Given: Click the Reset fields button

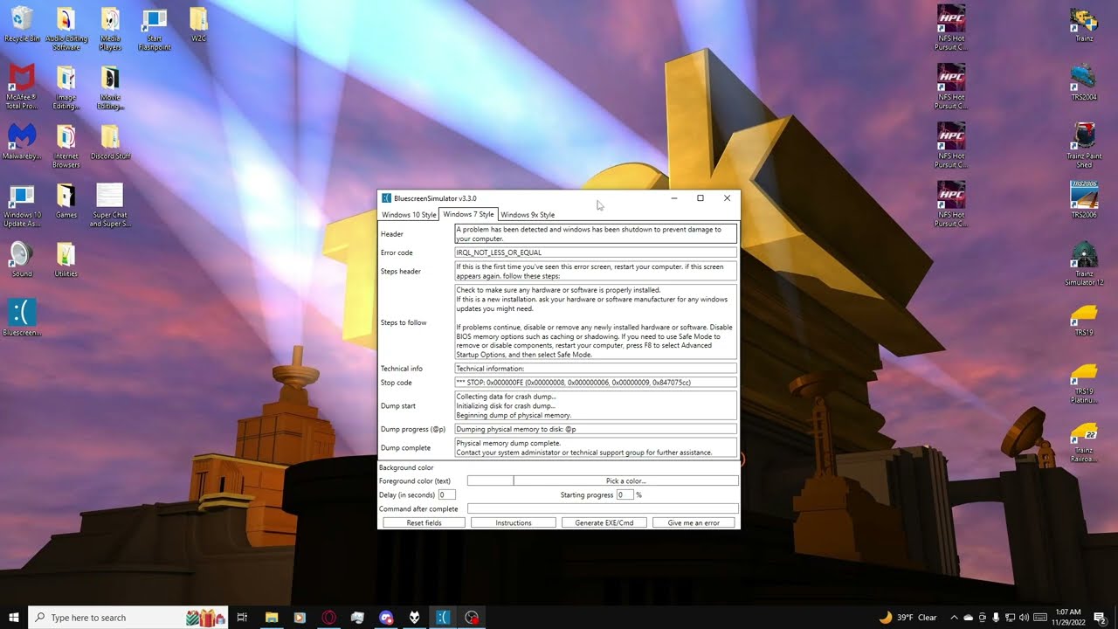Looking at the screenshot, I should pyautogui.click(x=424, y=522).
